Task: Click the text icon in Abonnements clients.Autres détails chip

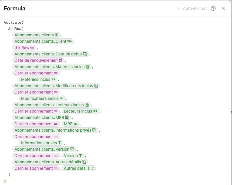Action: tap(84, 162)
